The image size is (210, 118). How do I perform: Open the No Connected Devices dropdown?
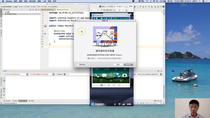click(16, 74)
